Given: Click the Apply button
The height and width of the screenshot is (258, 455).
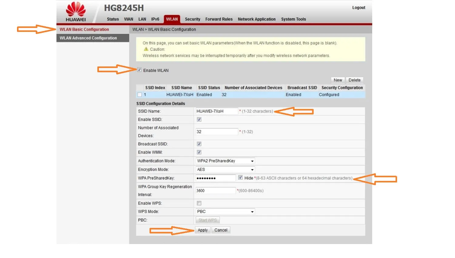Looking at the screenshot, I should pos(203,230).
